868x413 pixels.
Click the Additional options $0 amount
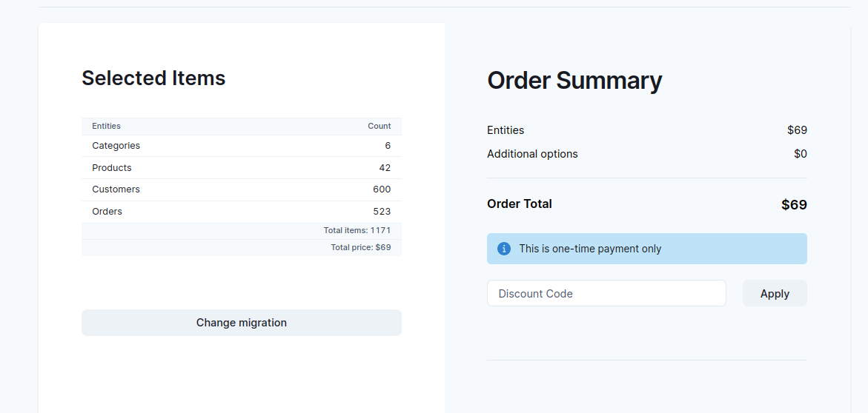pos(800,154)
